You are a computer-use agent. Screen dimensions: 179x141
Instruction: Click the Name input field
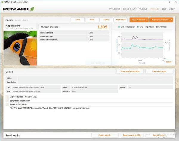(x=95, y=78)
